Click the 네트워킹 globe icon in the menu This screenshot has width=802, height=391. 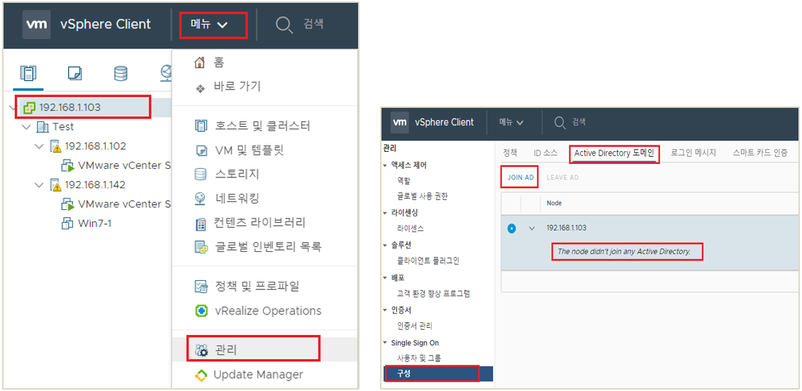click(201, 199)
